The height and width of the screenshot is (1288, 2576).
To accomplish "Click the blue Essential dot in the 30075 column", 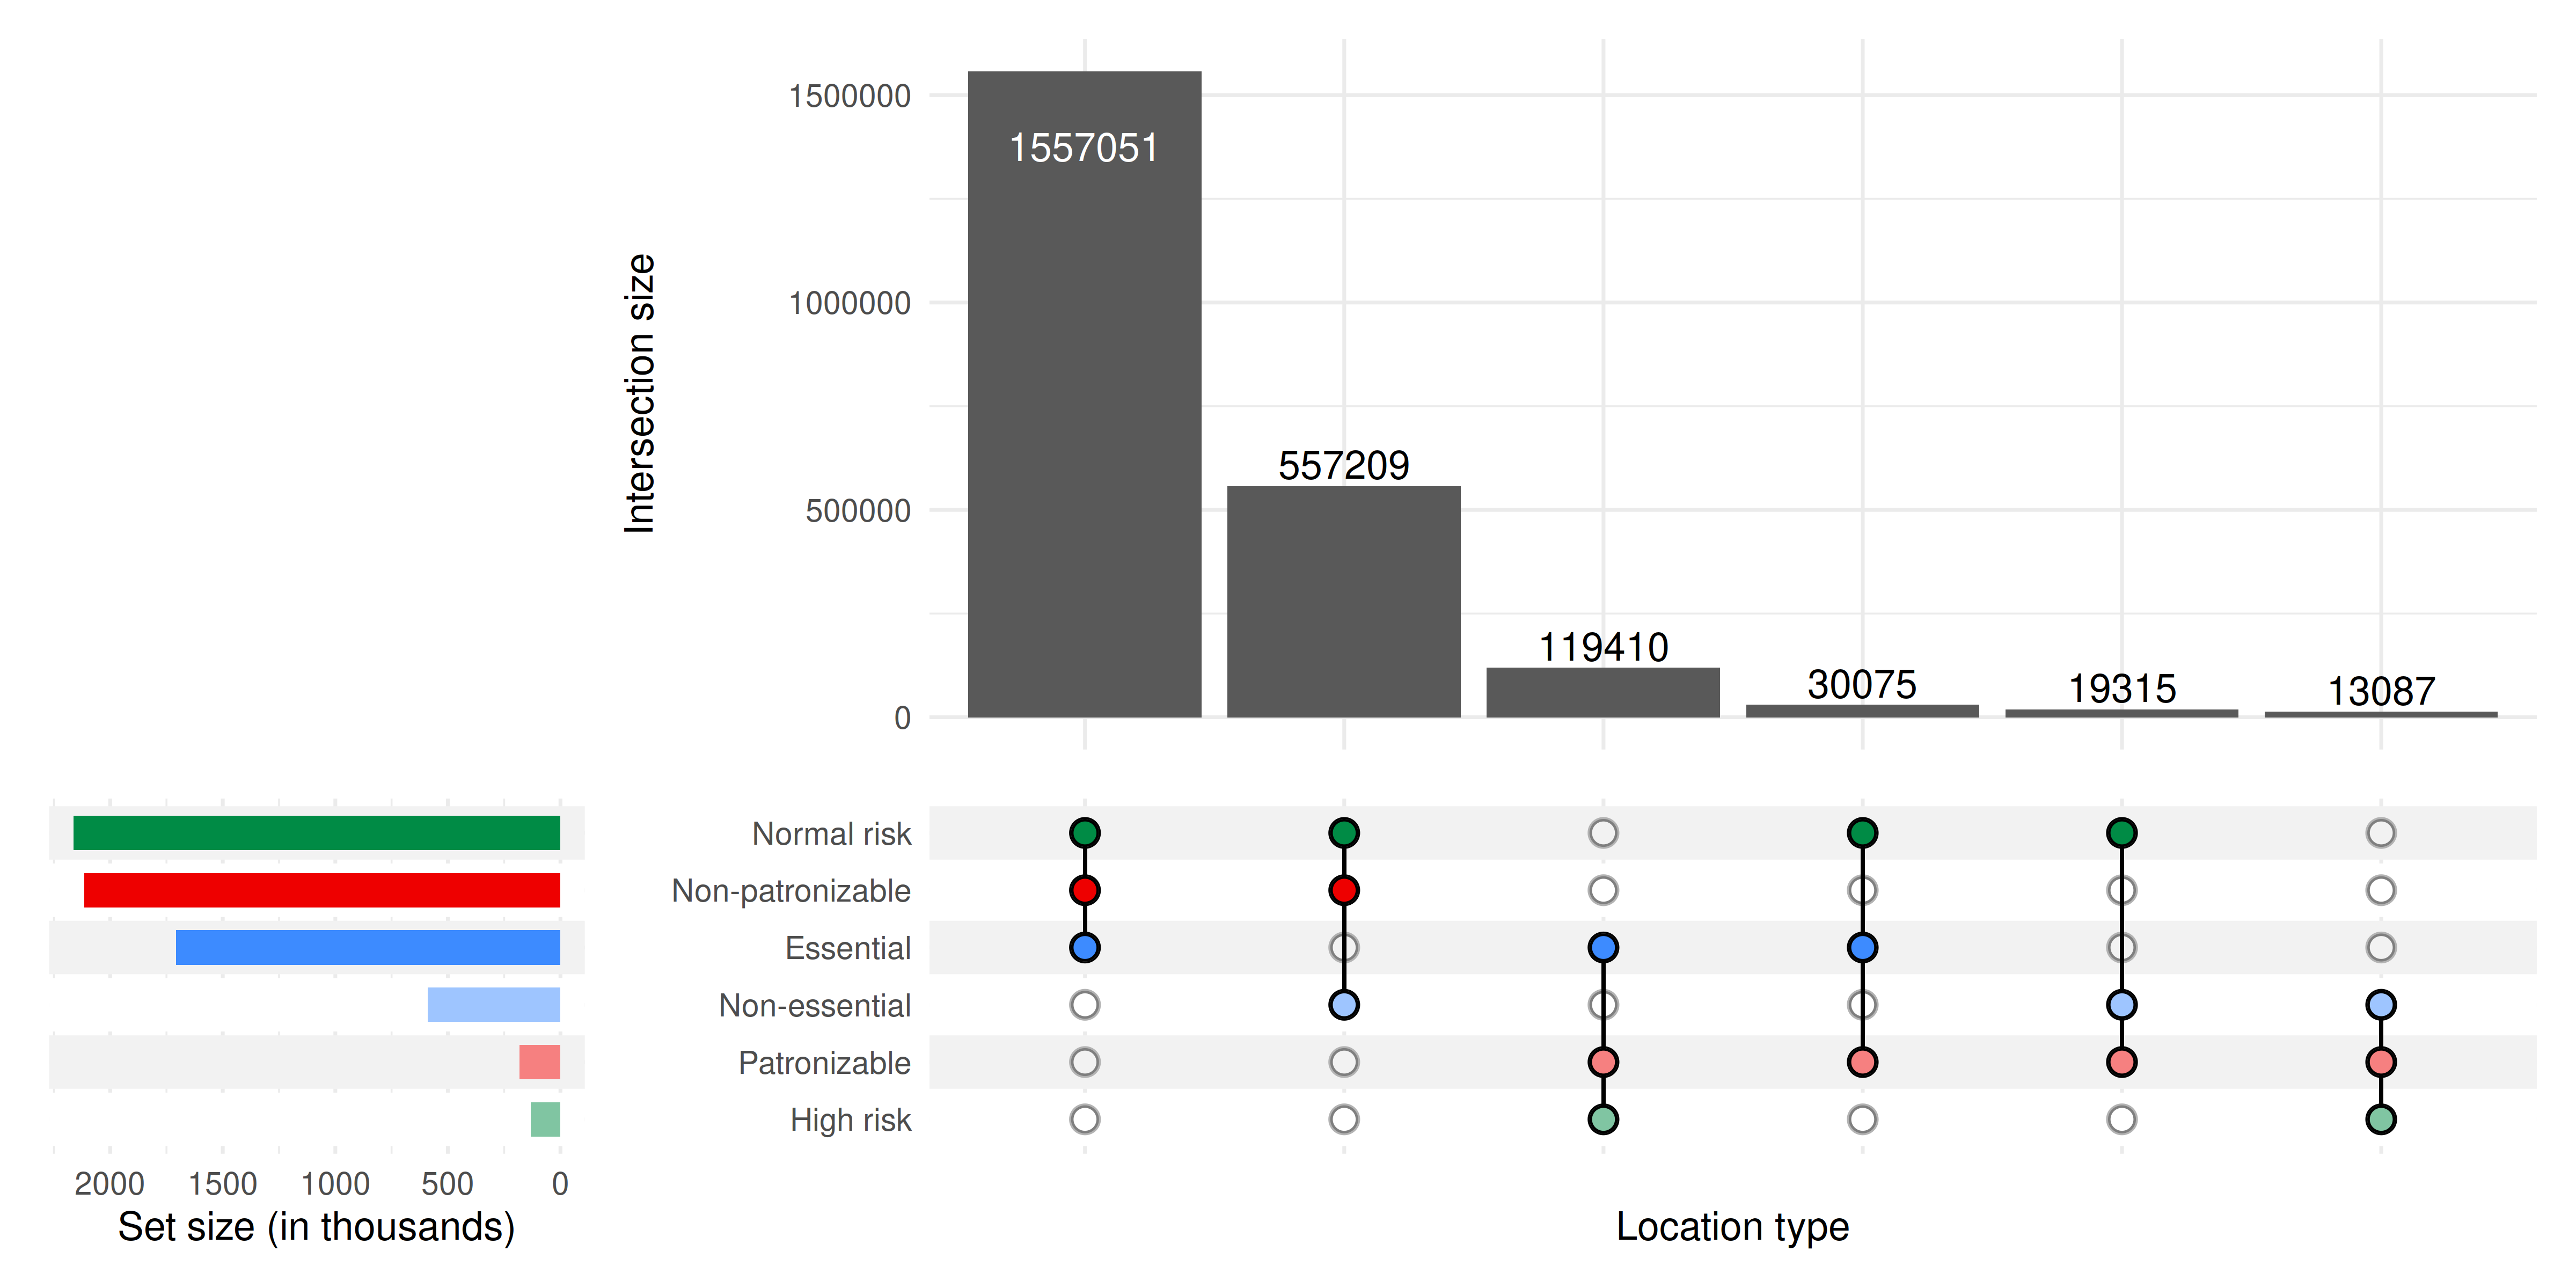I will 1862,947.
